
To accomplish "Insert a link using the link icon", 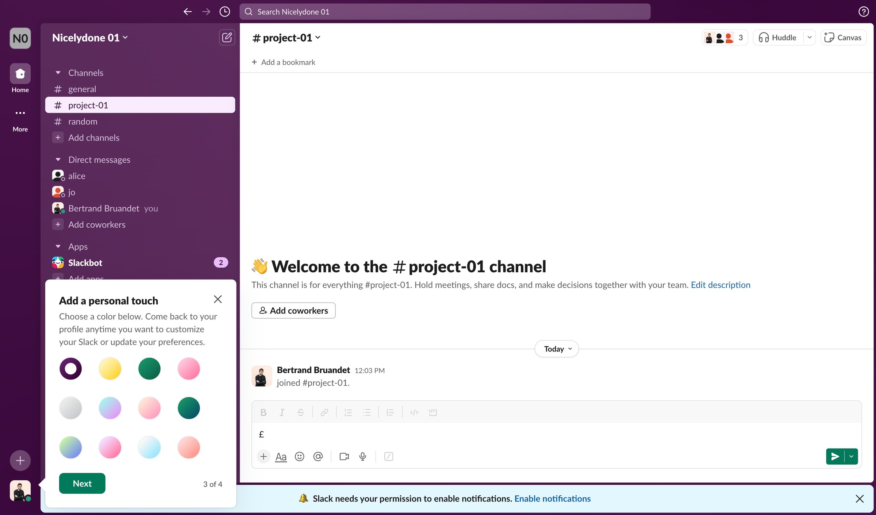I will [324, 412].
